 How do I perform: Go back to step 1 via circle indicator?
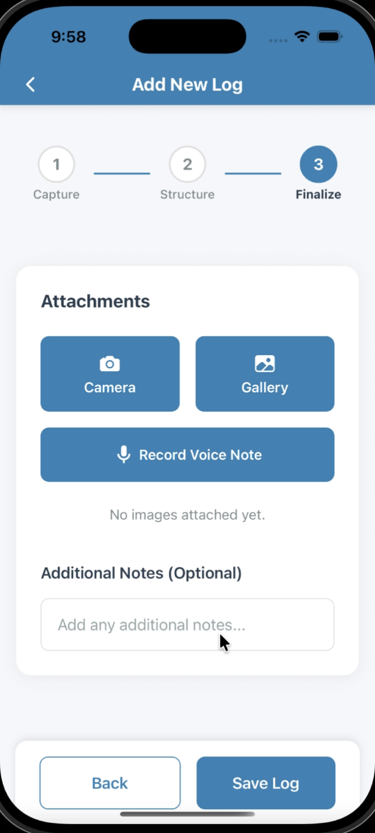coord(56,164)
